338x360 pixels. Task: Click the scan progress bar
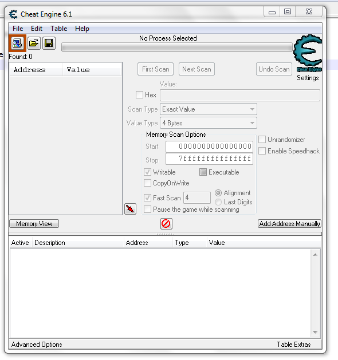tap(177, 48)
